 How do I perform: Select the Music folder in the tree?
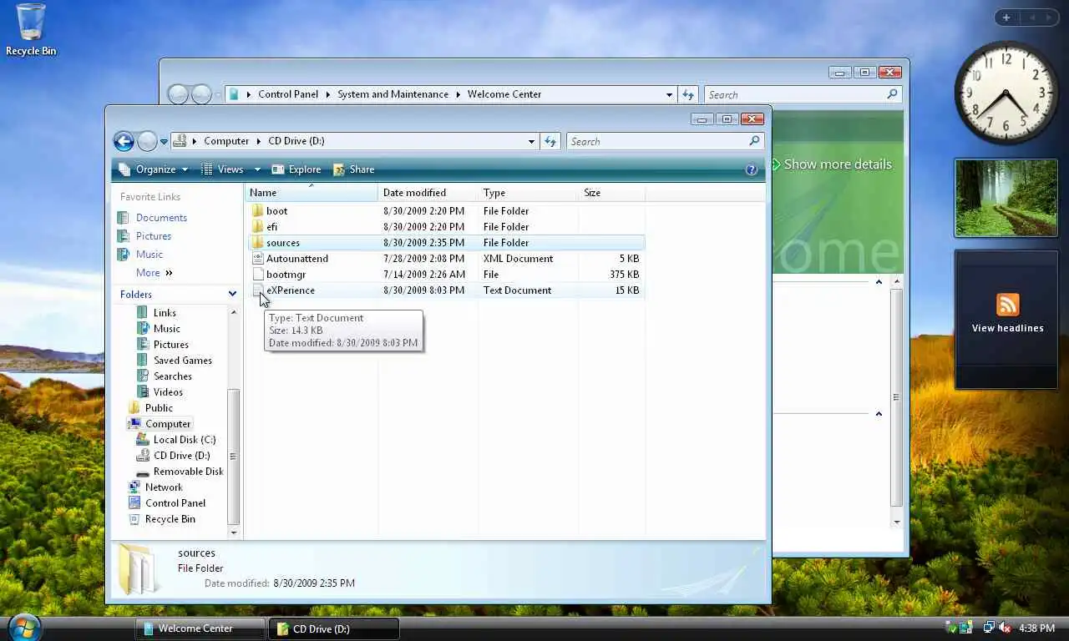[x=159, y=329]
